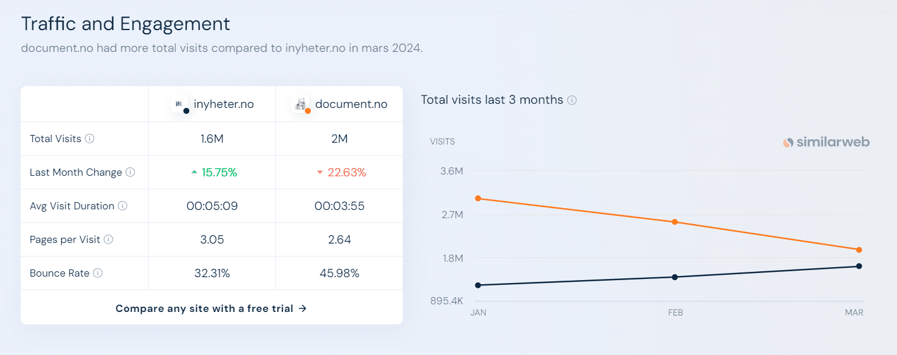Click the red 22.63% change value
Image resolution: width=897 pixels, height=355 pixels.
[x=347, y=173]
